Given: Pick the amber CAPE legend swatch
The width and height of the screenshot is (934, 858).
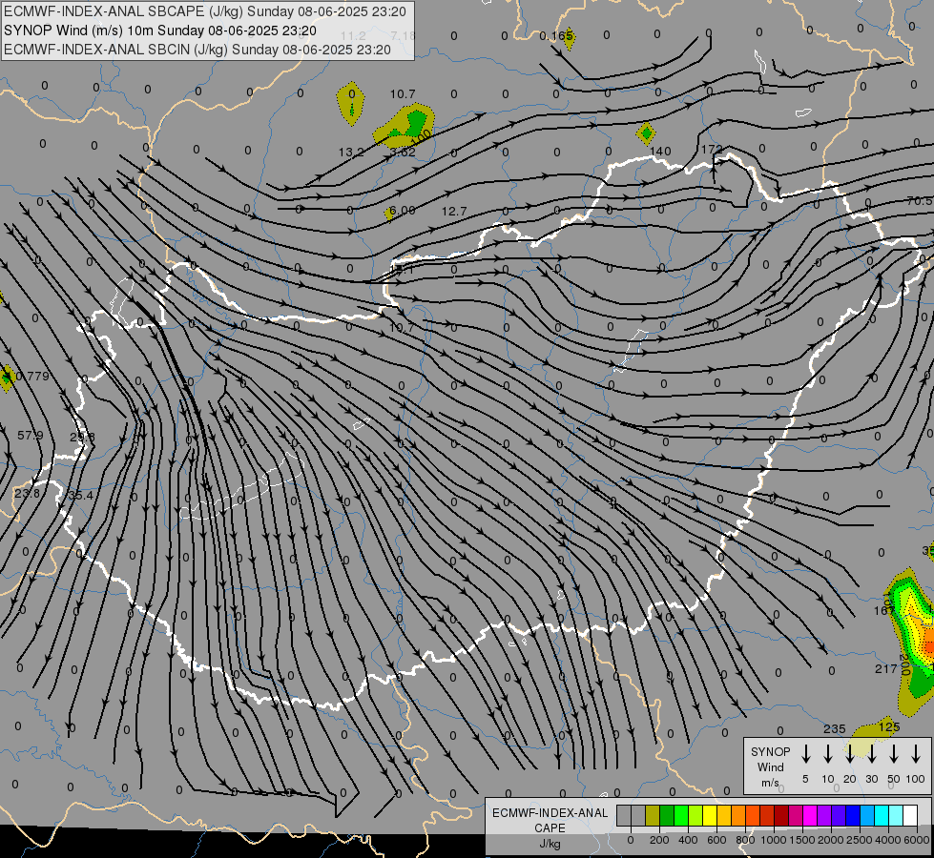Looking at the screenshot, I should click(x=724, y=816).
